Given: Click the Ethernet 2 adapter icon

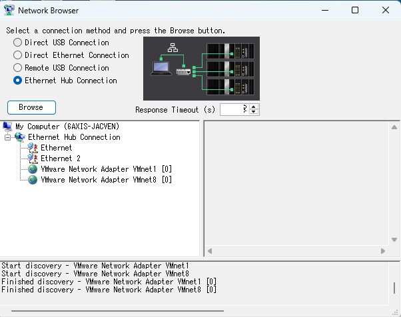Looking at the screenshot, I should click(x=33, y=158).
